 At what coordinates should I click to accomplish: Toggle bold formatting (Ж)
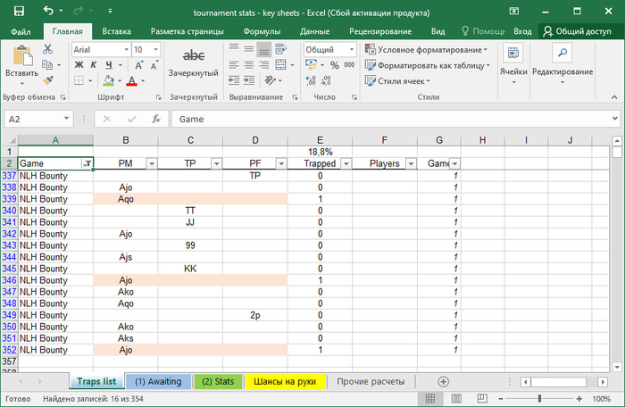[79, 65]
